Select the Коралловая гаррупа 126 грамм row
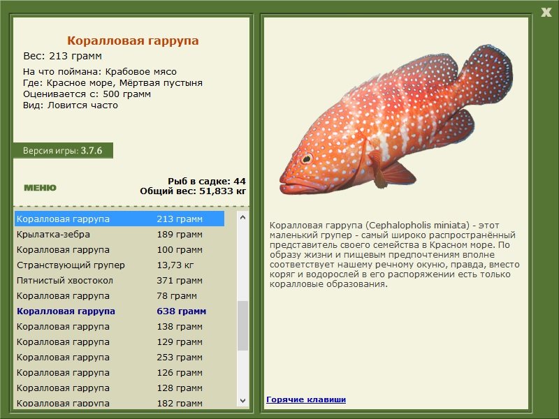 (x=119, y=372)
